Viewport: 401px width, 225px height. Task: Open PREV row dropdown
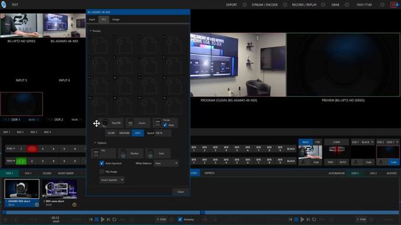tap(11, 161)
